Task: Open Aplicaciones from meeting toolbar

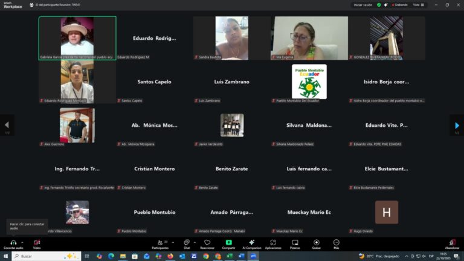Action: [273, 242]
